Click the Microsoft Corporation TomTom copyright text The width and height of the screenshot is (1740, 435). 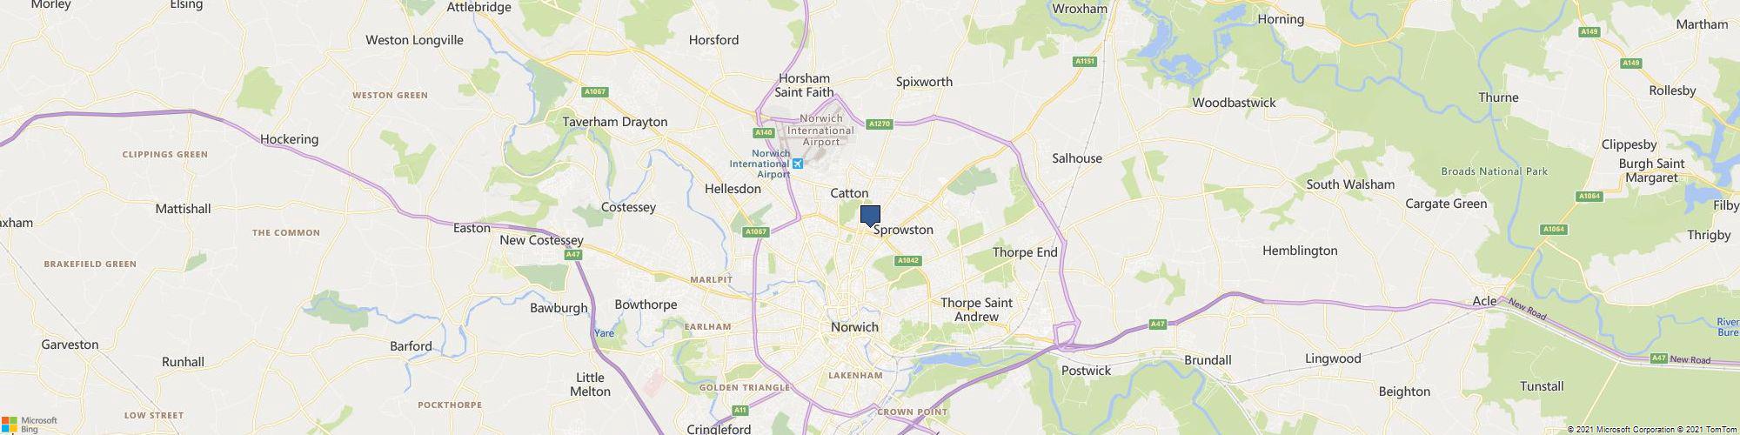click(1652, 430)
